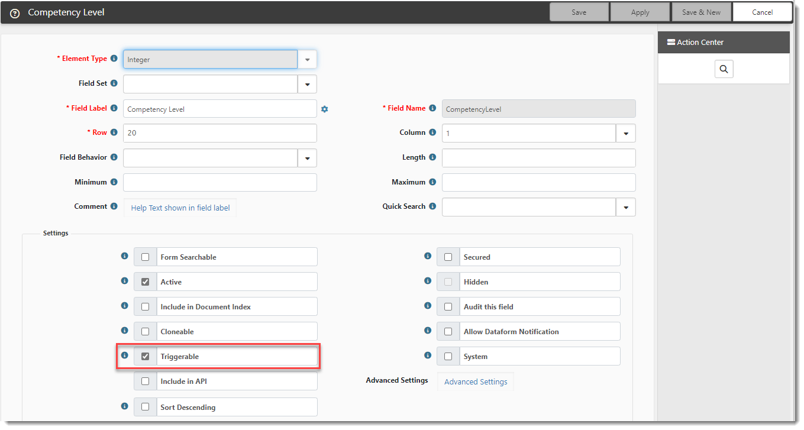Click the Save button
The height and width of the screenshot is (430, 804).
579,12
